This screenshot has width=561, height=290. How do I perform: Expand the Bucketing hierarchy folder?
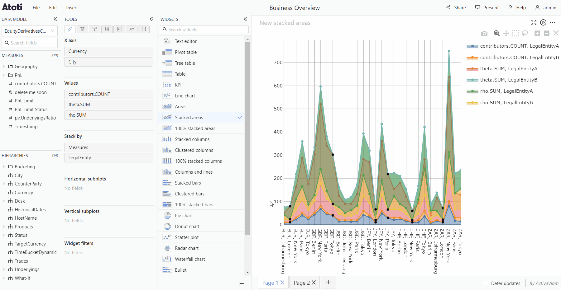coord(4,166)
